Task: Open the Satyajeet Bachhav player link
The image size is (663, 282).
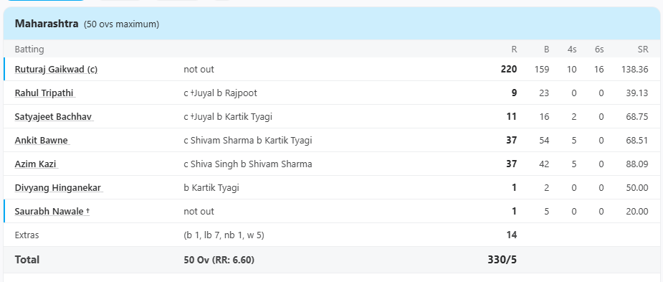Action: pyautogui.click(x=54, y=116)
